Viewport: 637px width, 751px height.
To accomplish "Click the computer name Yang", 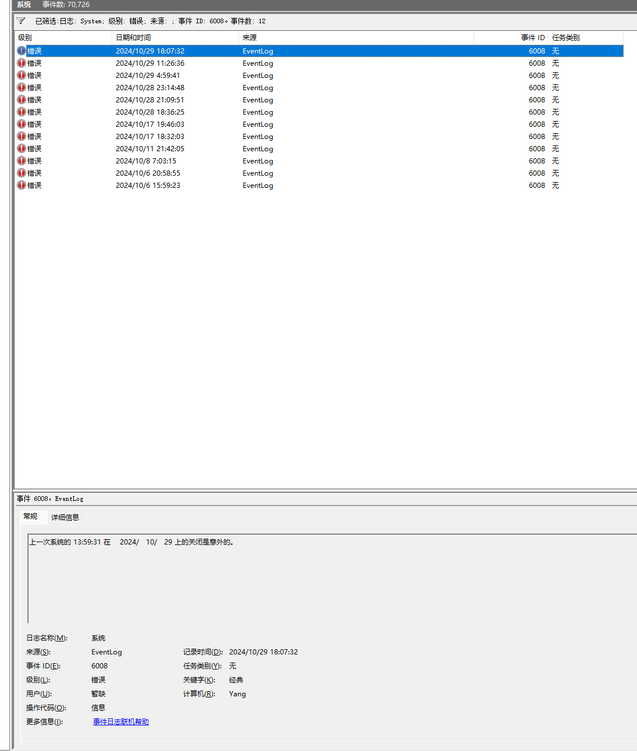I will (237, 694).
